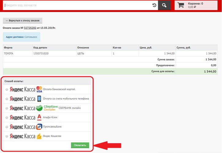
Task: Click the Visa/MasterCard card logo
Action: click(x=39, y=89)
